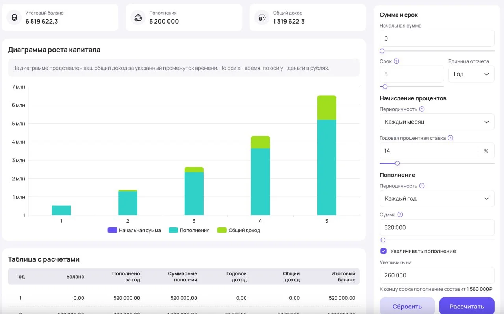Click the Сбросить button
504x314 pixels.
tap(407, 306)
